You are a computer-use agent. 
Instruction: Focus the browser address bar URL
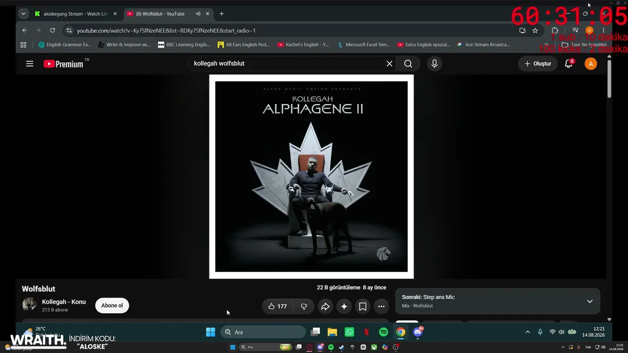pos(166,30)
